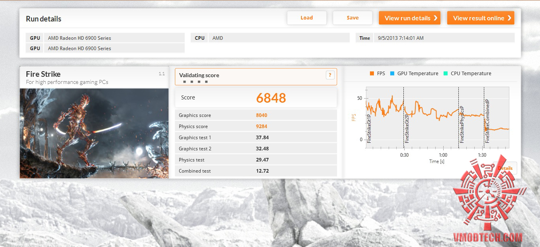Click the Graphics score row label
Screen dimensions: 540x247
coord(195,115)
